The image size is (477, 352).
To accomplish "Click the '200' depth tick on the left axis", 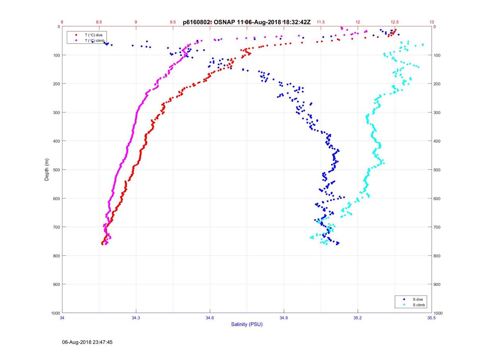I will point(56,84).
